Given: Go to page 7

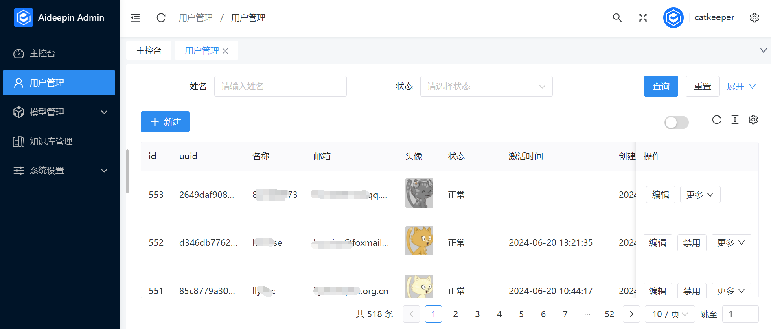Looking at the screenshot, I should (x=565, y=314).
